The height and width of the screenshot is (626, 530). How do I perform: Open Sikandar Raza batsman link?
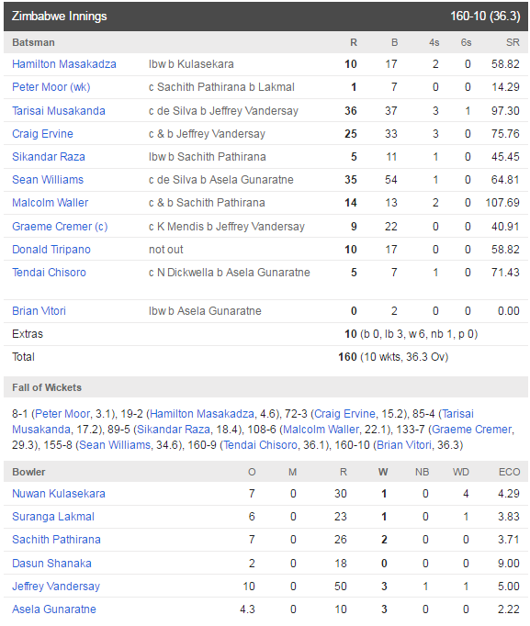click(49, 157)
